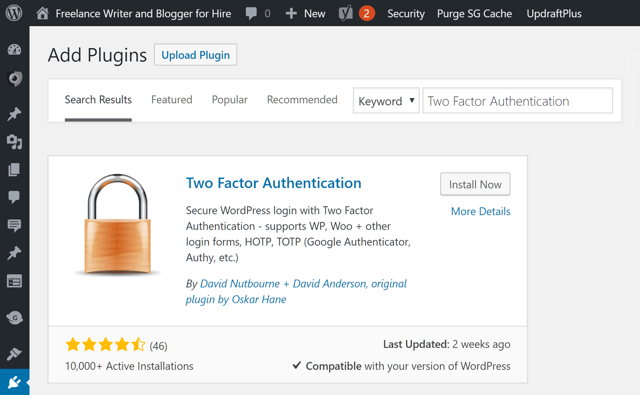Click Install Now for Two Factor Authentication
Image resolution: width=640 pixels, height=395 pixels.
tap(475, 184)
